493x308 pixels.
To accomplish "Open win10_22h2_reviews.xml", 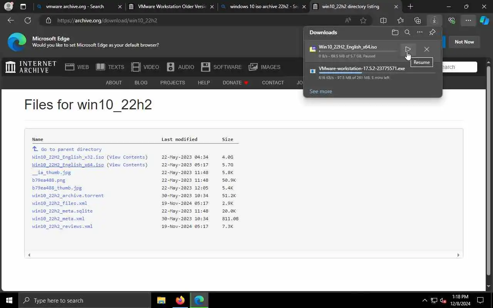I will click(x=62, y=226).
